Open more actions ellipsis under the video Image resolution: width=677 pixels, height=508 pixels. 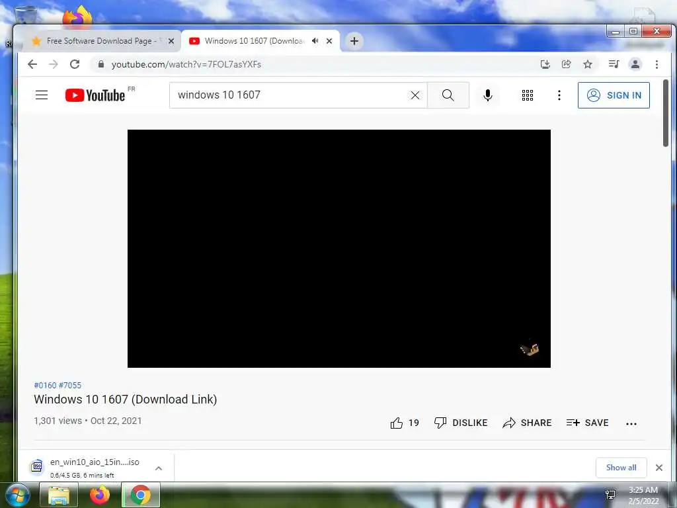pyautogui.click(x=631, y=424)
